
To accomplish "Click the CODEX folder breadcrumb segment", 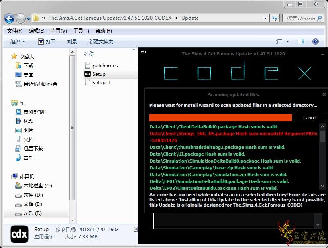I will tap(110, 18).
